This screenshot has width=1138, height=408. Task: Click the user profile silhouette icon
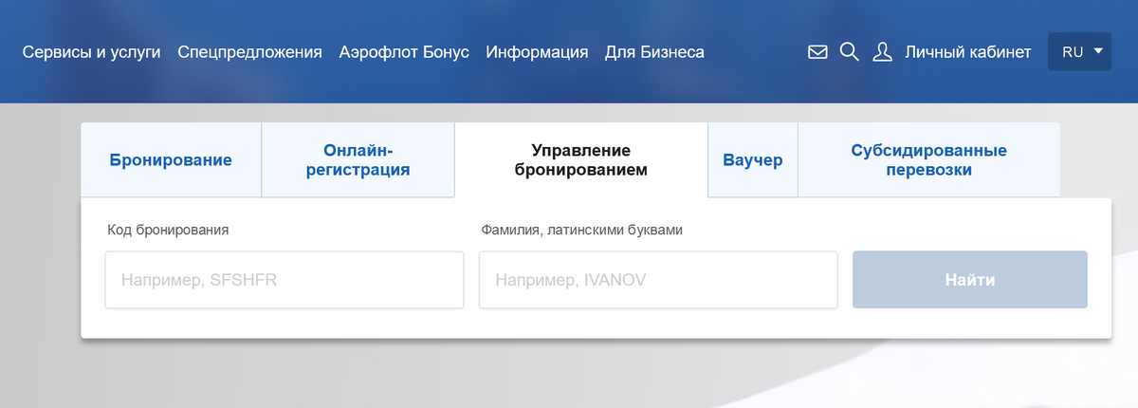pyautogui.click(x=882, y=52)
